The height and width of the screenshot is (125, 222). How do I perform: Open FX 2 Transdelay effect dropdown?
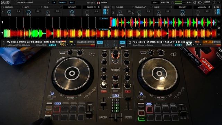tap(144, 7)
